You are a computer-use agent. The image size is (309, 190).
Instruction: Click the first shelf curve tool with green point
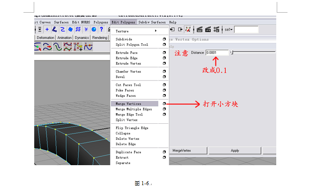38,47
